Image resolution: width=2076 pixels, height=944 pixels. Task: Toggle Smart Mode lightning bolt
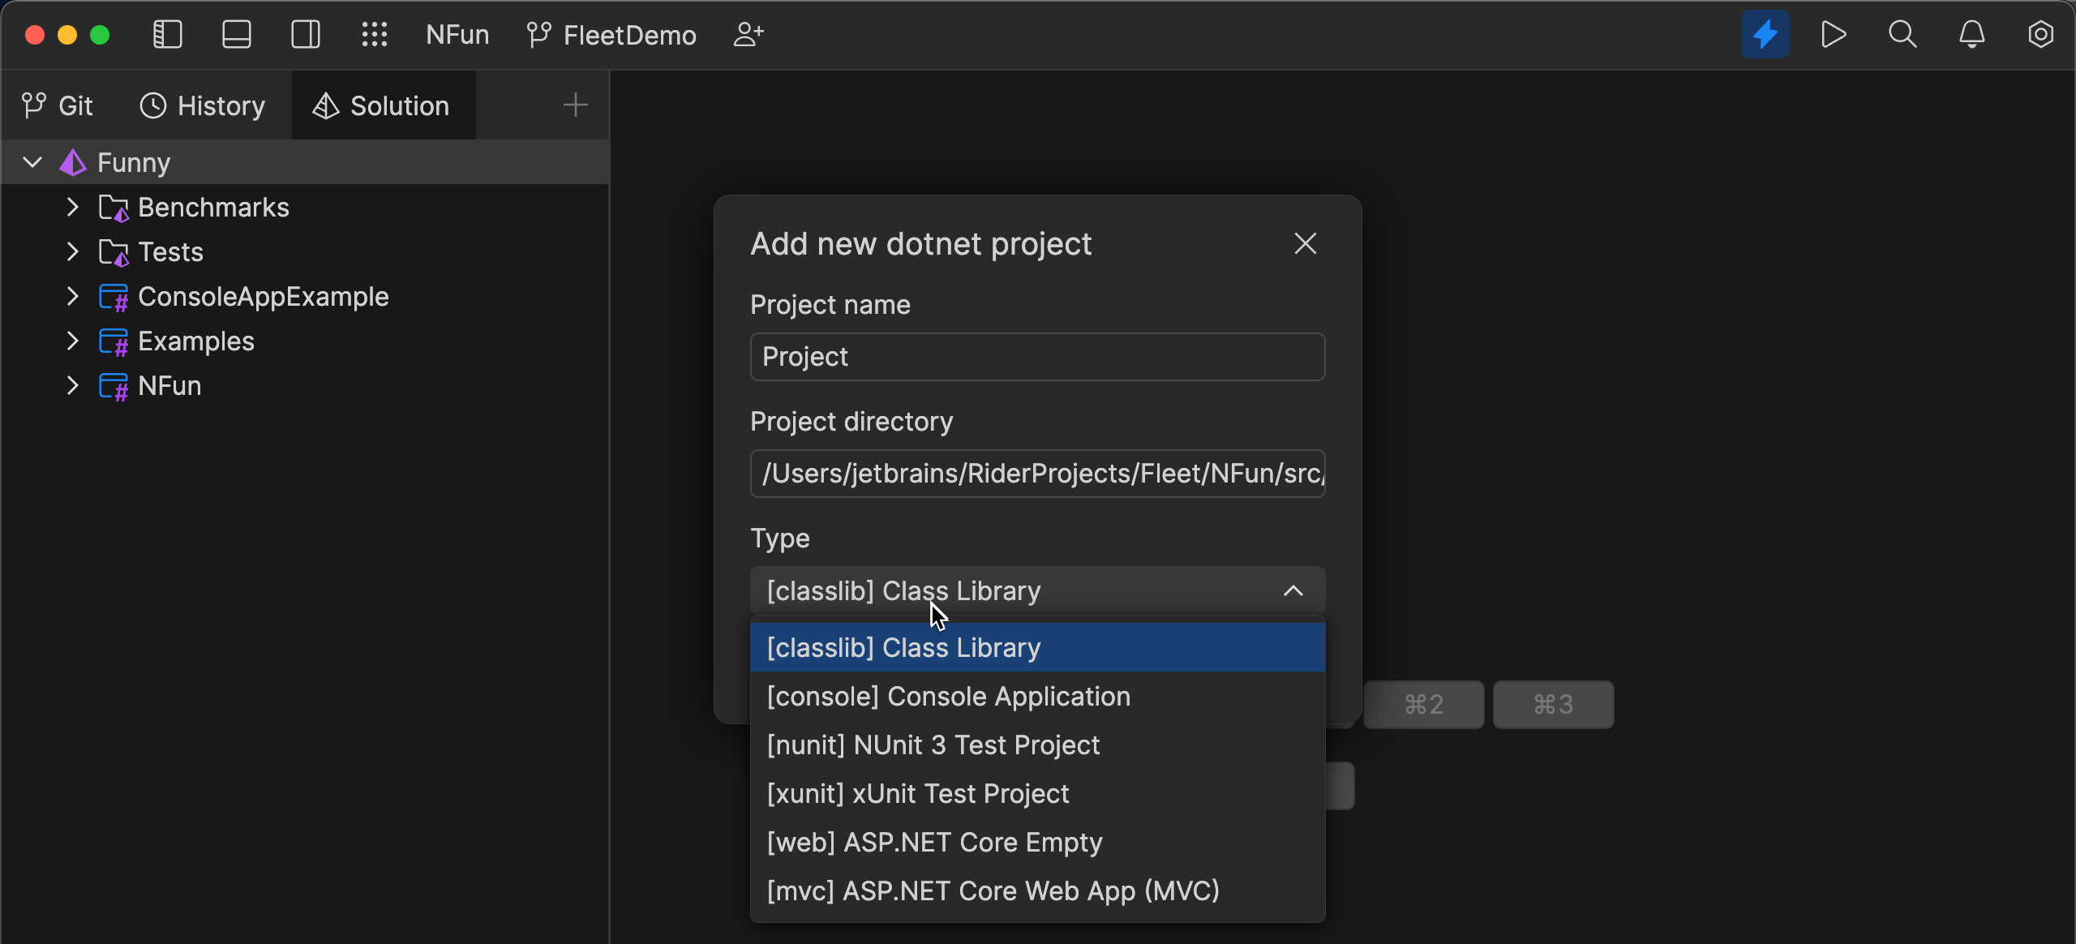(x=1765, y=35)
